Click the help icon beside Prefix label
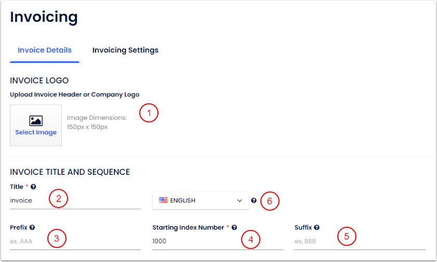The height and width of the screenshot is (262, 437). pyautogui.click(x=32, y=228)
